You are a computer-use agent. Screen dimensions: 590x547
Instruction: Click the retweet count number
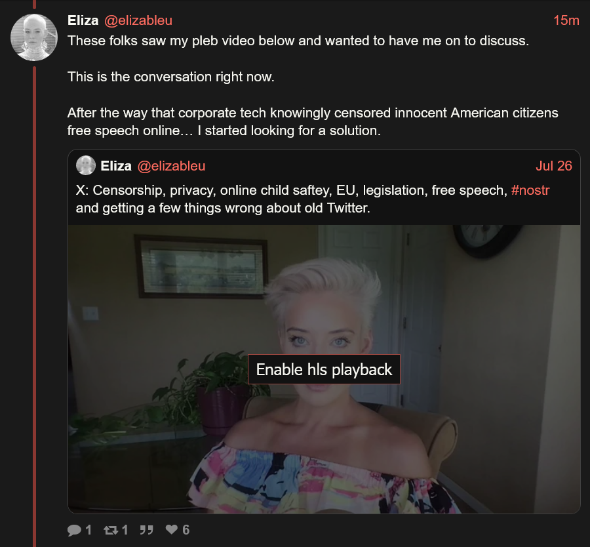[x=125, y=530]
